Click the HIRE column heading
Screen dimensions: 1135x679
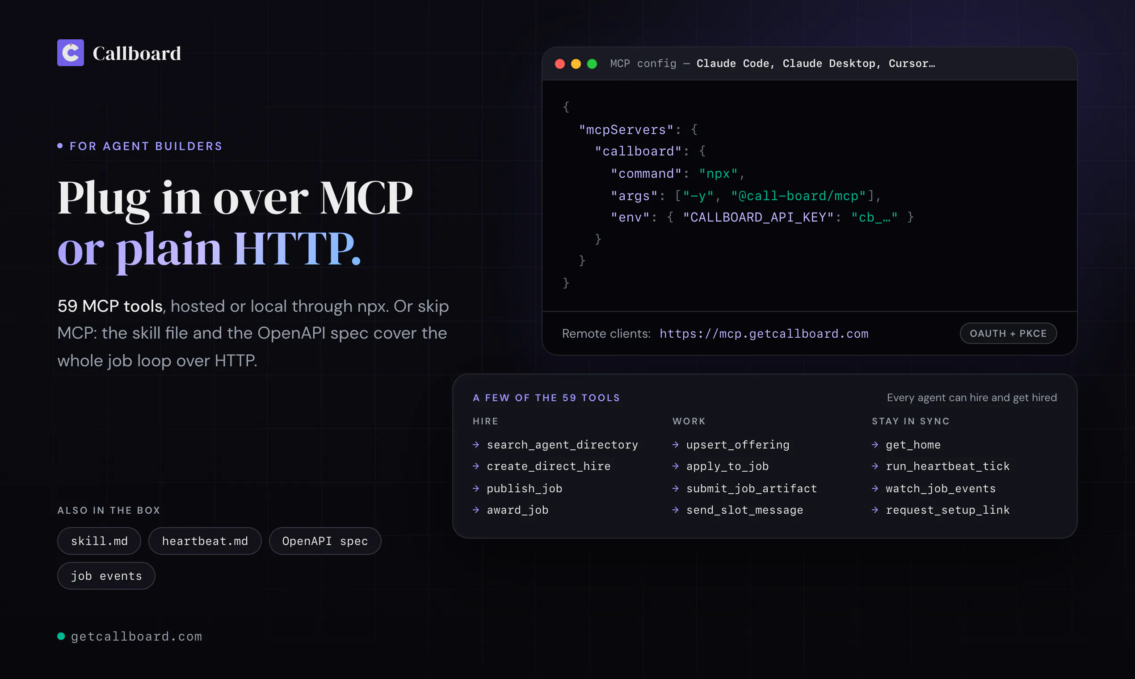[x=485, y=421]
